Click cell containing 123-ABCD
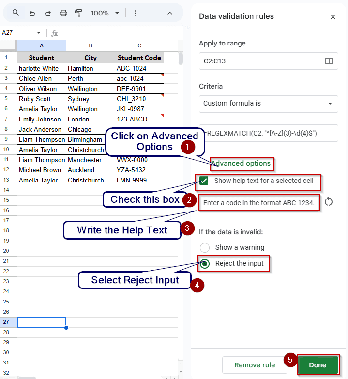 tap(139, 119)
